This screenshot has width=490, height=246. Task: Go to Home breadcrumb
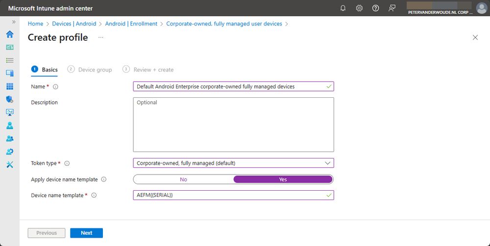point(35,23)
